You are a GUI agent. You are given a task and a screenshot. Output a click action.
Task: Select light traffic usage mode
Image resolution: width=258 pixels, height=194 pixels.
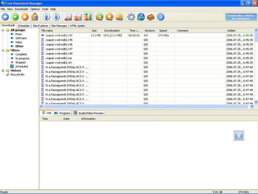point(68,17)
